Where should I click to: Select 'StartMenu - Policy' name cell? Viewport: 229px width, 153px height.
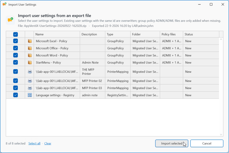pyautogui.click(x=57, y=63)
